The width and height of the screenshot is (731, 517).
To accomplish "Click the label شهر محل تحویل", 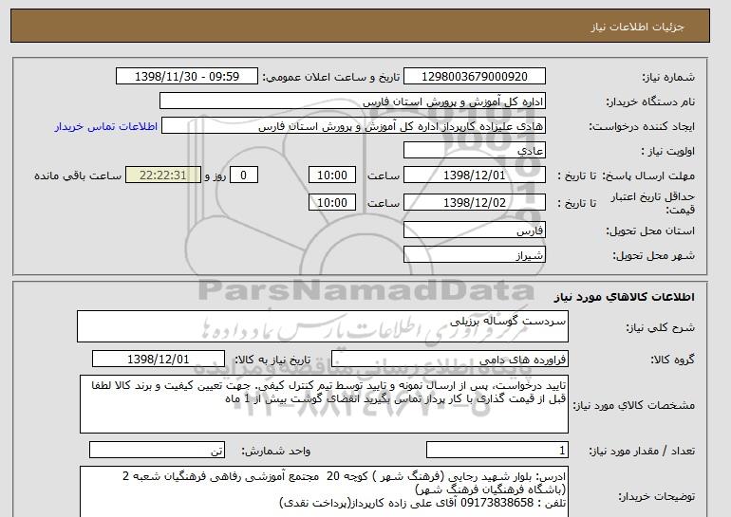I will click(653, 255).
